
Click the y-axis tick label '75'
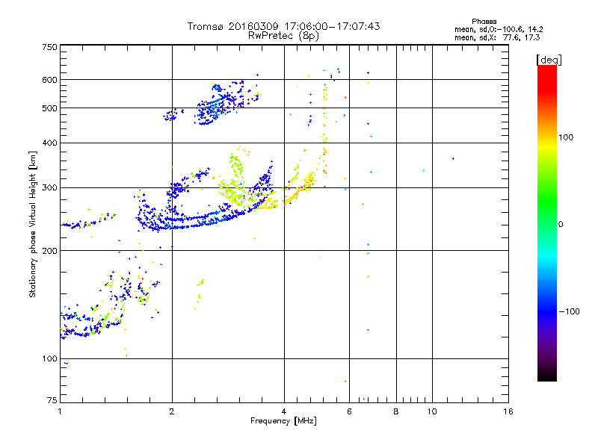pyautogui.click(x=52, y=400)
